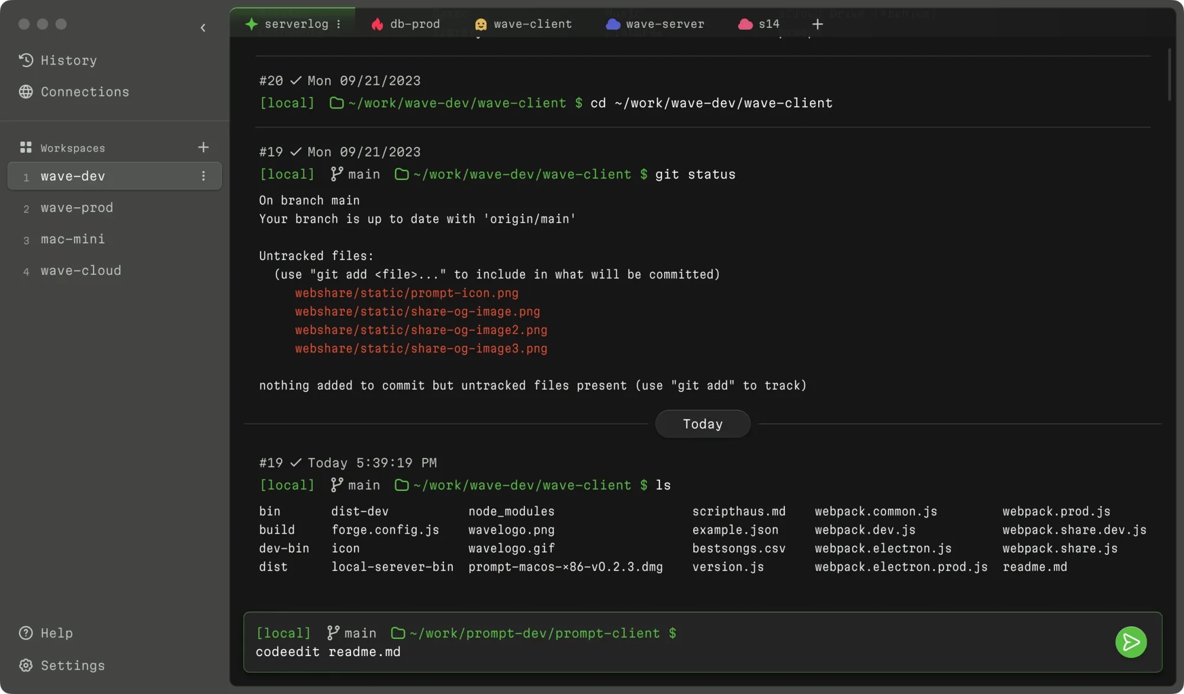Click the add new tab plus button
1184x694 pixels.
pos(816,23)
